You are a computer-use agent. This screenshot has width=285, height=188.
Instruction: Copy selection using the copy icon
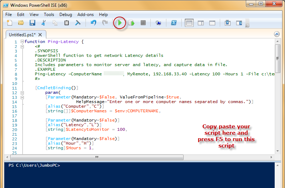55,23
